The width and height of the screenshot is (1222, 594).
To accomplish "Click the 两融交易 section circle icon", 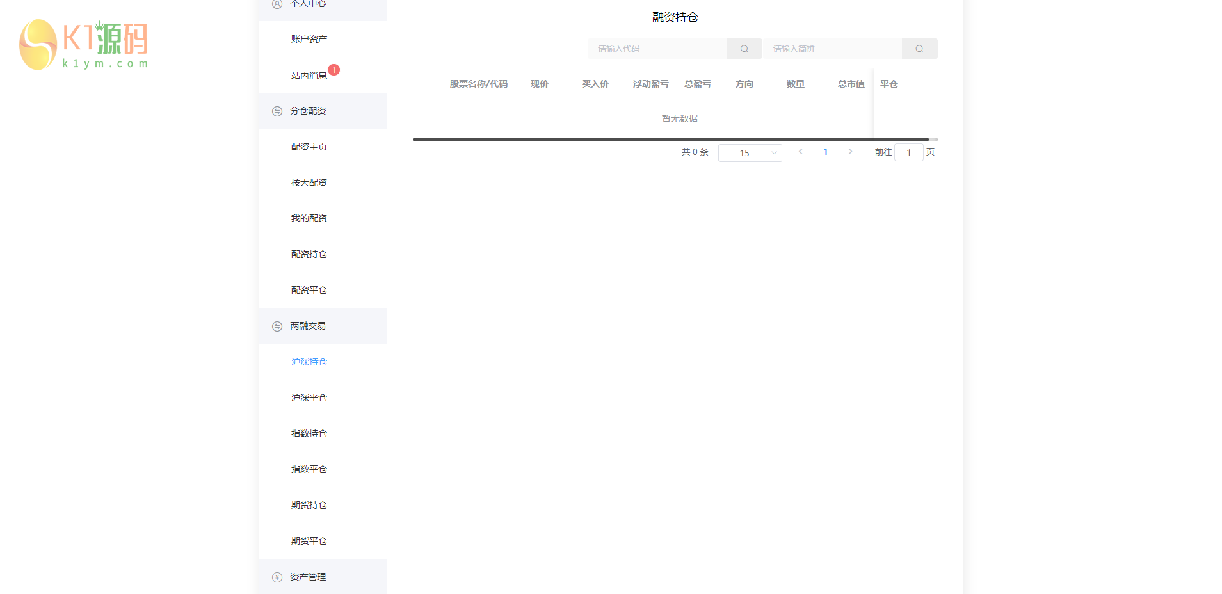I will [277, 326].
